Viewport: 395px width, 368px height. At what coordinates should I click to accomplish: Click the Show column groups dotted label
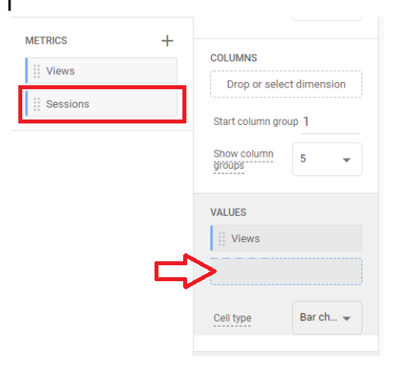coord(243,159)
